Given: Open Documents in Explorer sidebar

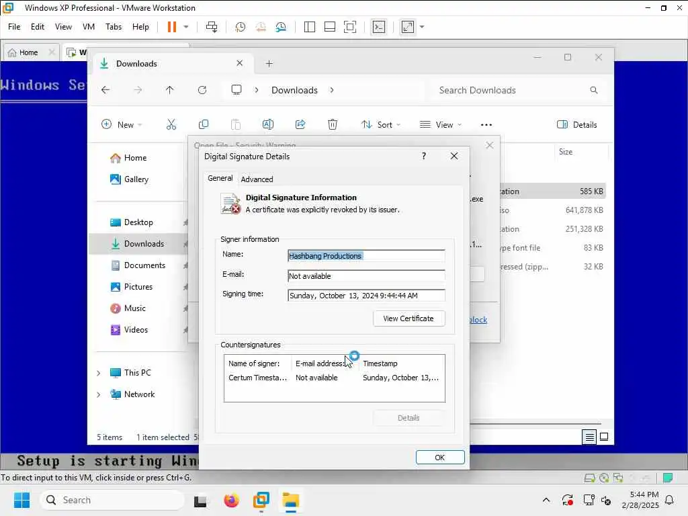Looking at the screenshot, I should [x=144, y=265].
